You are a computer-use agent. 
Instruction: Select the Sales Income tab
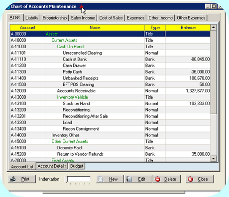pyautogui.click(x=83, y=18)
